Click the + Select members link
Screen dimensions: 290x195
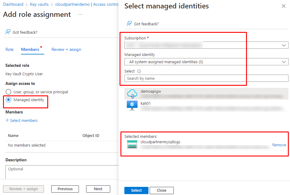22,120
